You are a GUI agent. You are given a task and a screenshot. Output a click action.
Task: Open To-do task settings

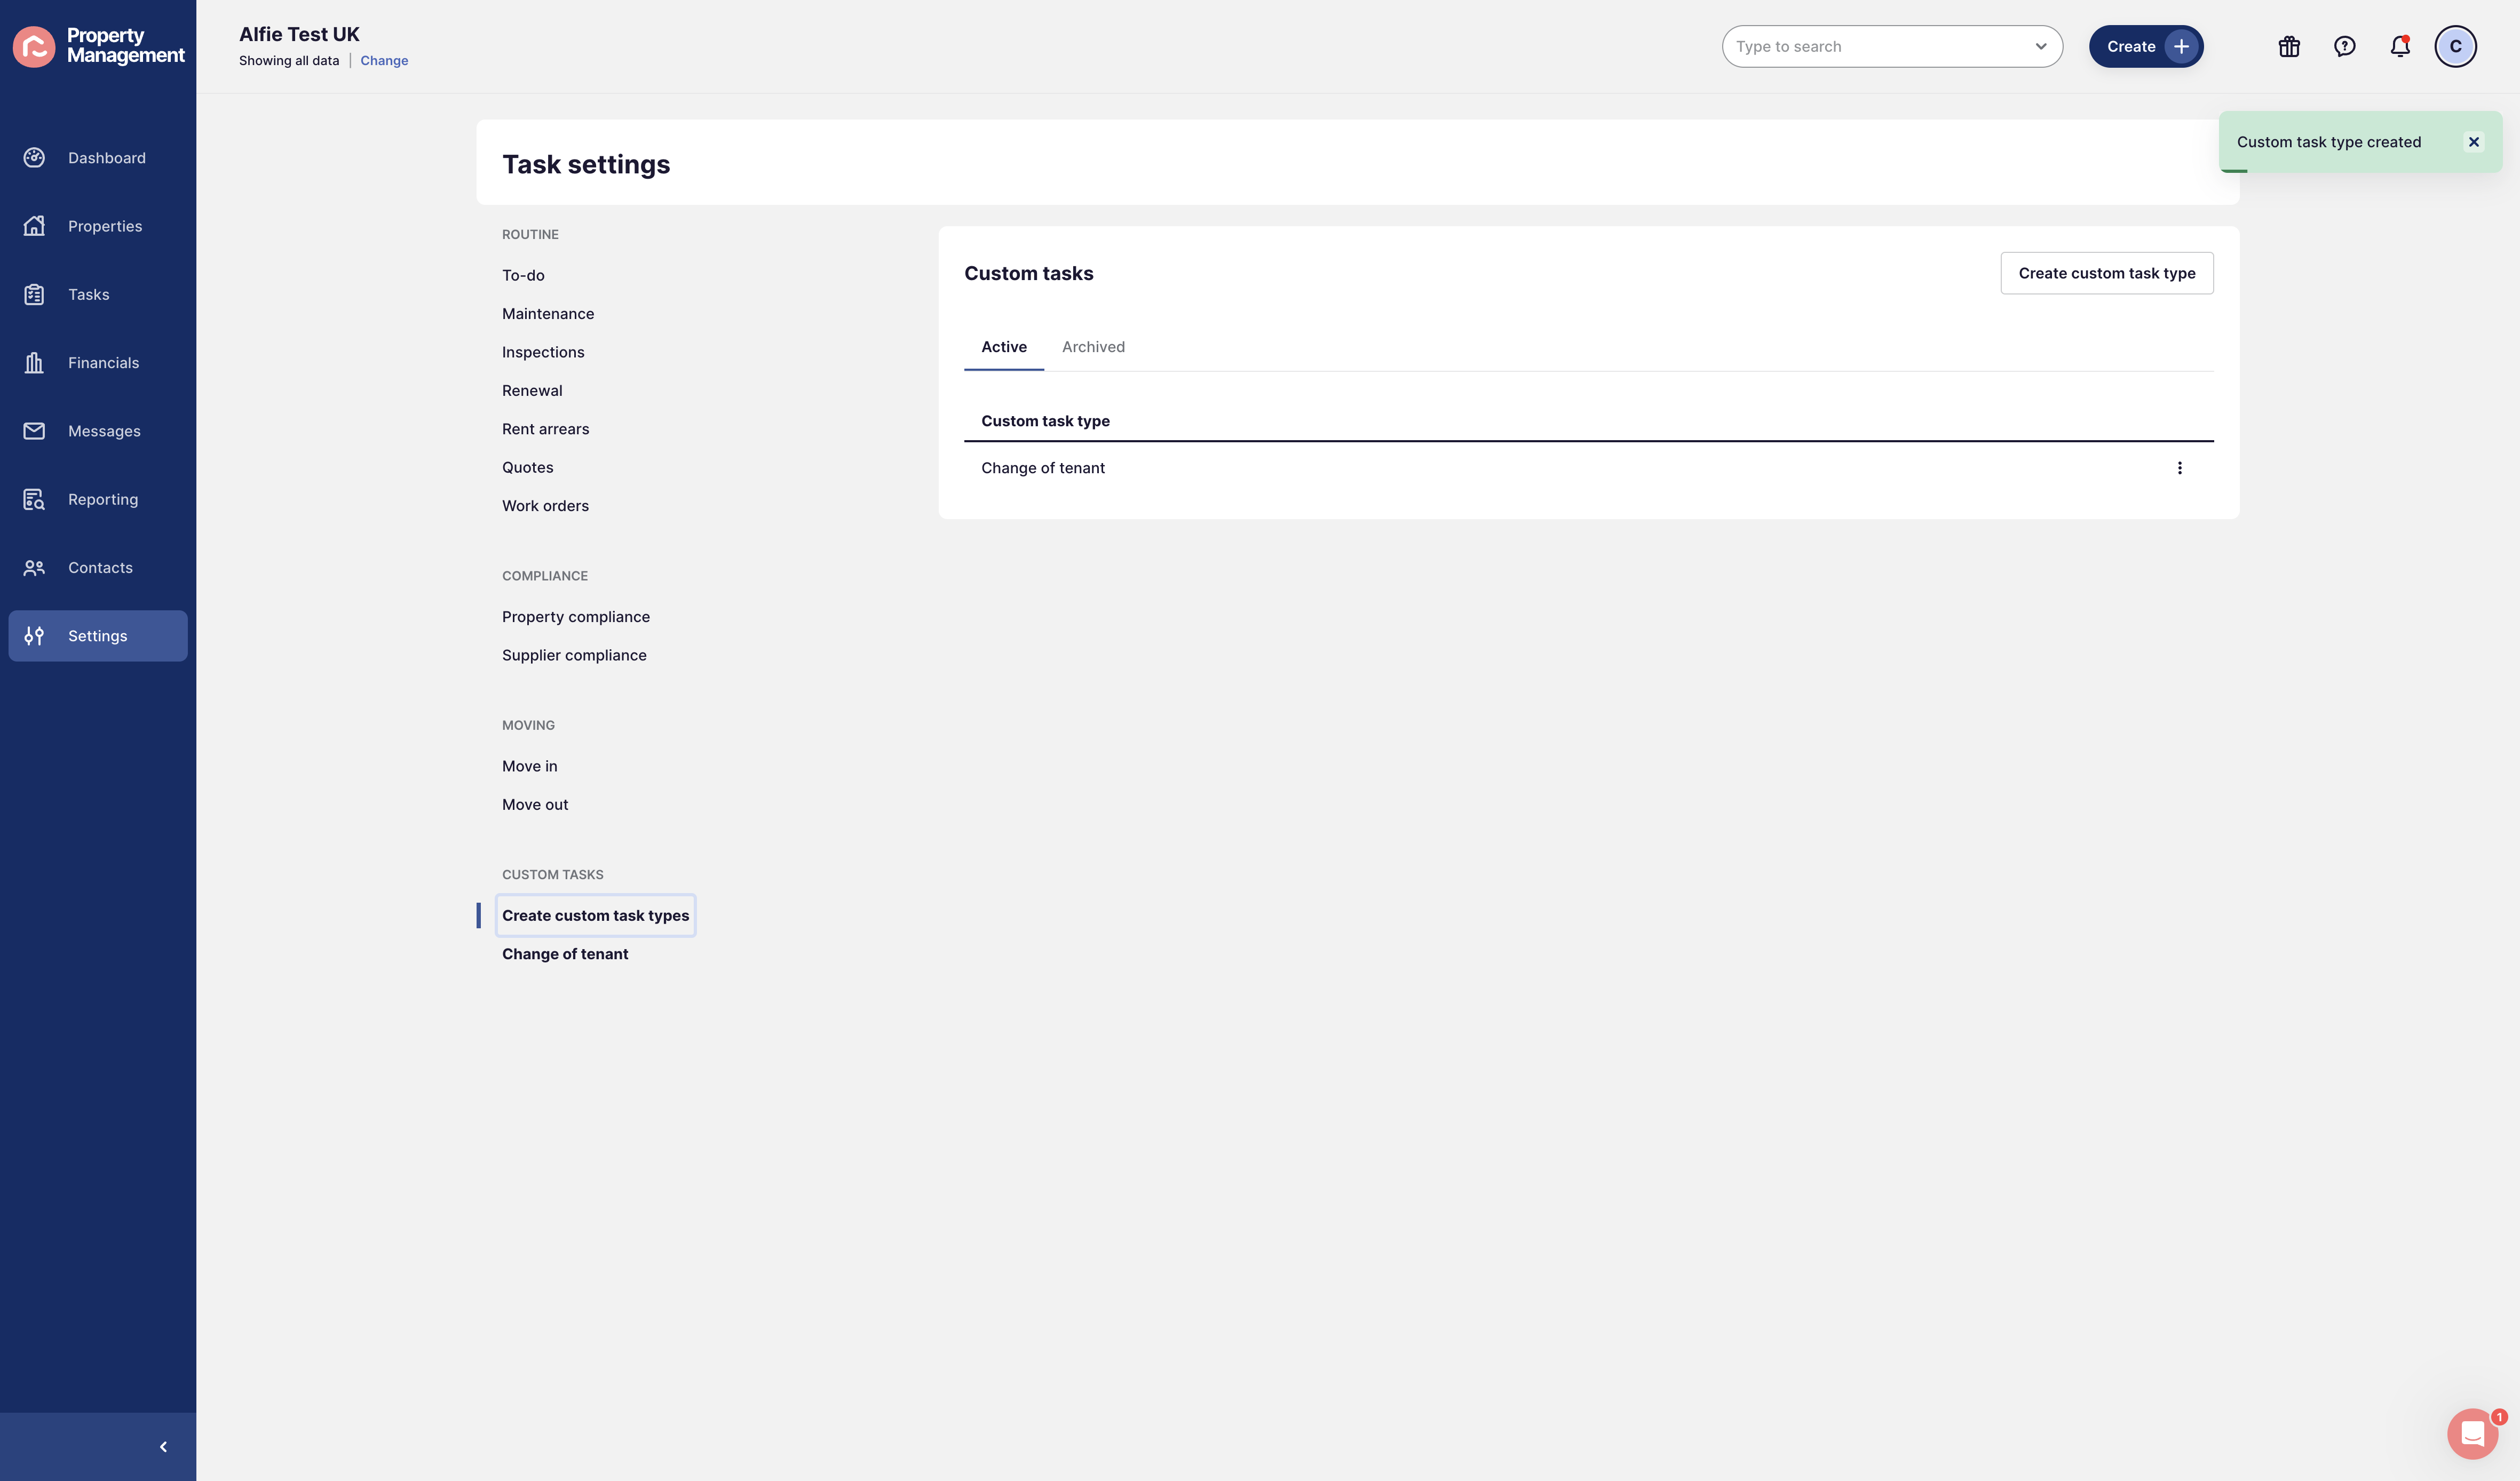[x=523, y=275]
